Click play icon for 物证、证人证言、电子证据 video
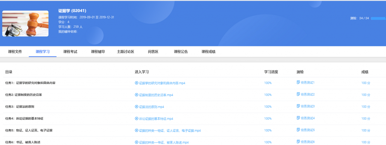386x145 pixels. click(136, 130)
